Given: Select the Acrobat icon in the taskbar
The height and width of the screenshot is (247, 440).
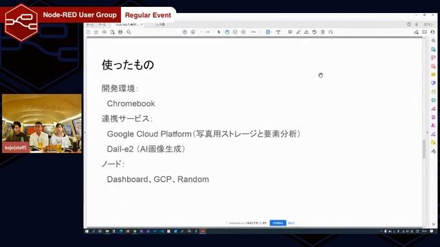Looking at the screenshot, I should (203, 231).
